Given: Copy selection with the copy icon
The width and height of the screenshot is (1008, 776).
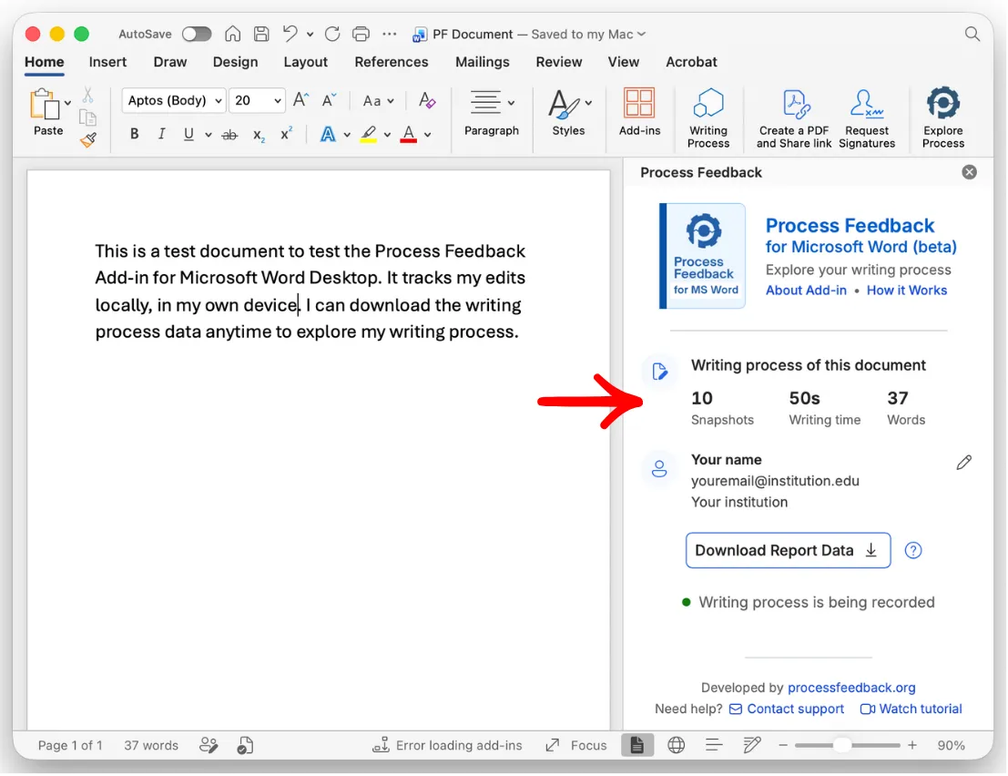Looking at the screenshot, I should [88, 117].
